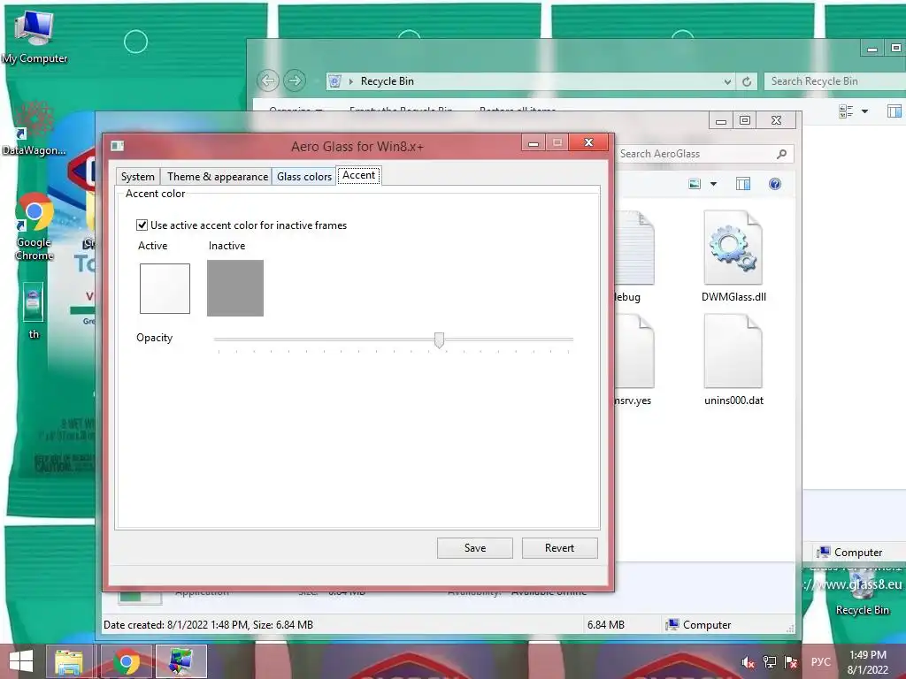This screenshot has height=679, width=906.
Task: Expand the Recycle Bin address history dropdown
Action: pos(727,82)
